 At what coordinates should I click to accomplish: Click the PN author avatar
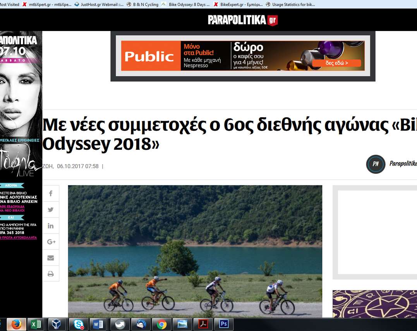pos(376,164)
